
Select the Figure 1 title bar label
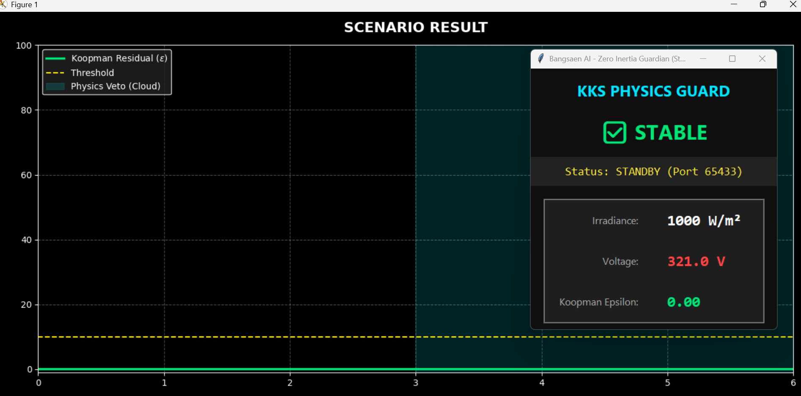click(x=24, y=5)
